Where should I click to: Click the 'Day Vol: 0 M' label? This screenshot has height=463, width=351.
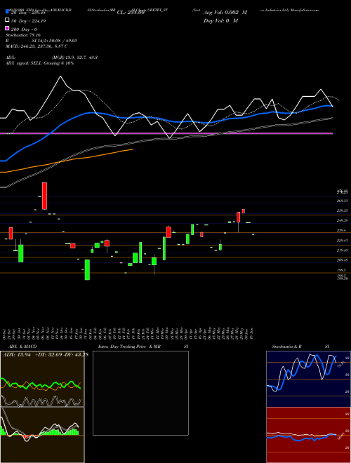point(220,20)
